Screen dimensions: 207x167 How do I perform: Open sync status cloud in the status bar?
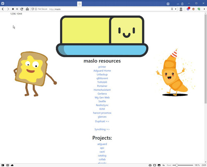pyautogui.click(x=12, y=165)
